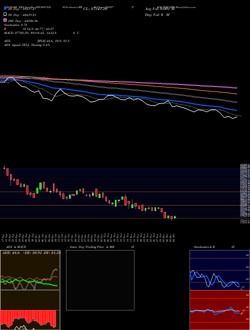Click the 'Stochastics & RSI' panel title
Screen dimensions: 250x330
[214, 247]
